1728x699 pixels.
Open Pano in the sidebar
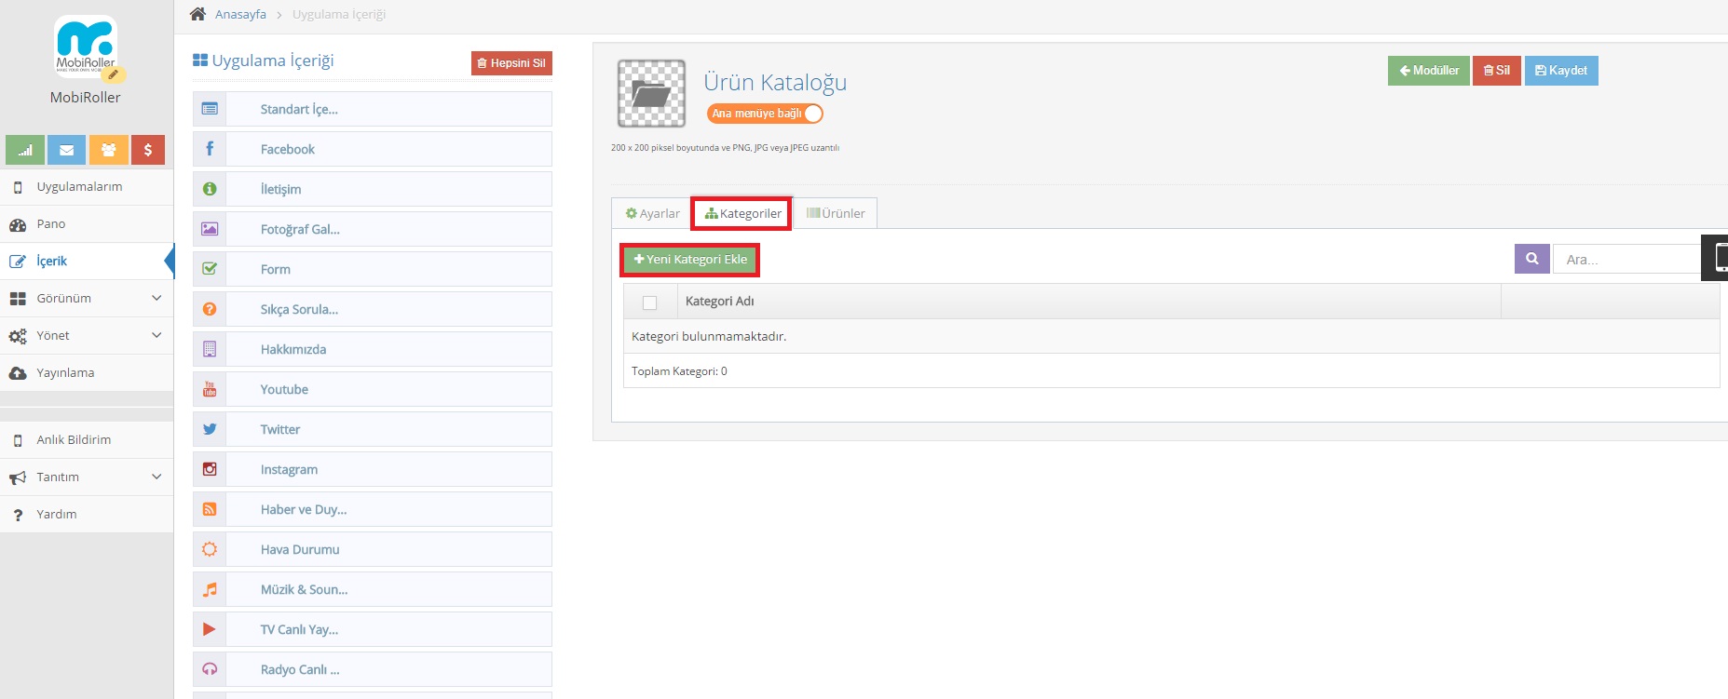tap(87, 223)
